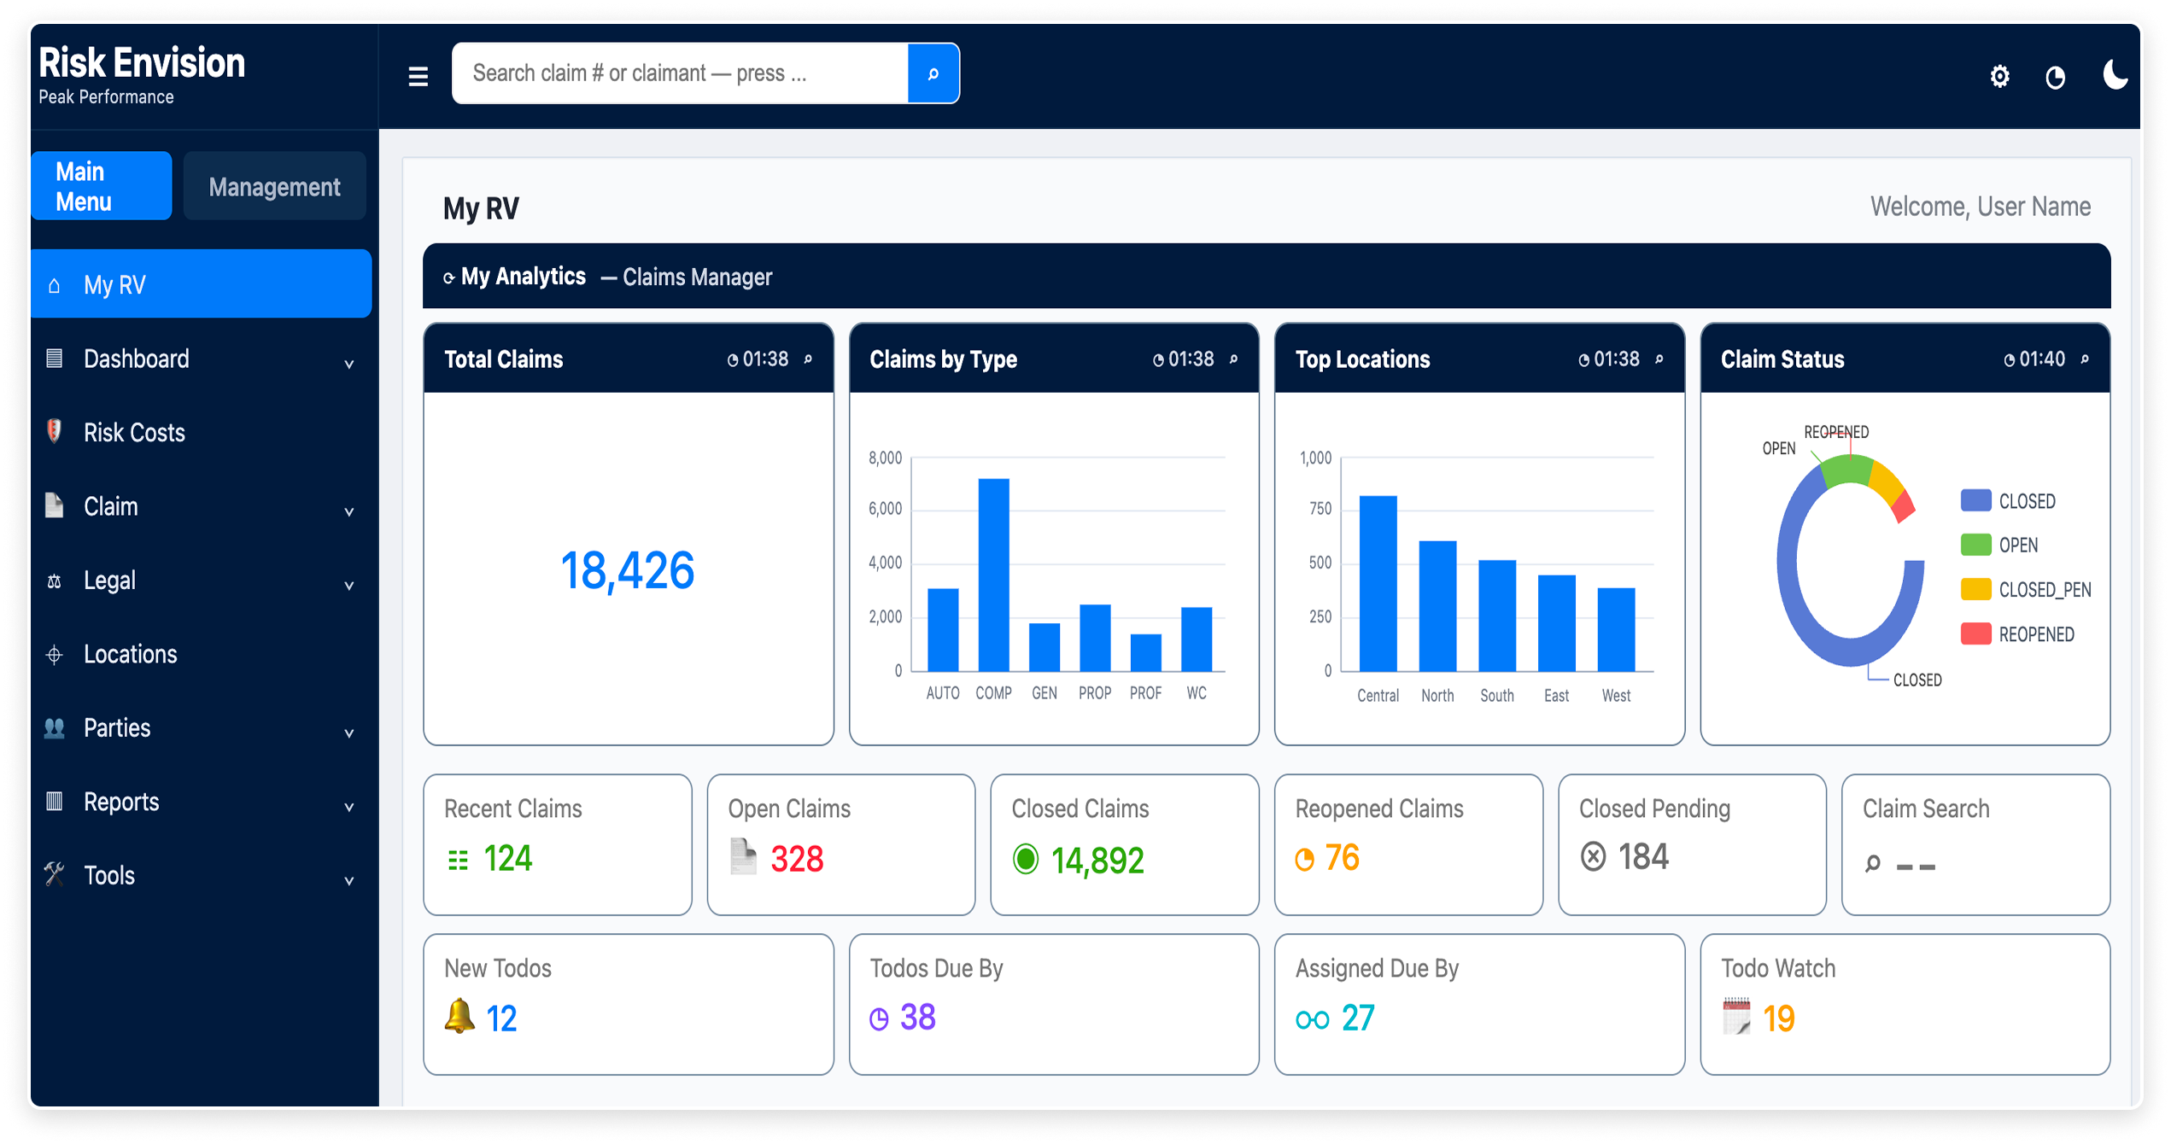Click the COMP bar in Claims by Type
The height and width of the screenshot is (1144, 2171).
point(993,575)
